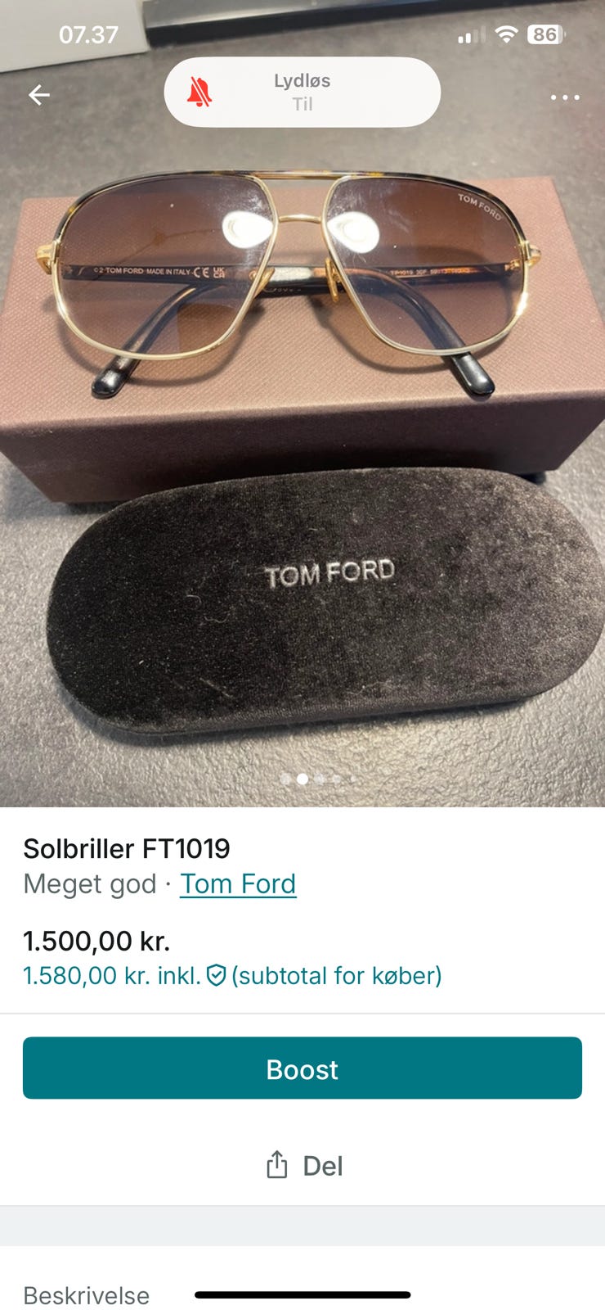Tap the share icon beside Del
The width and height of the screenshot is (605, 1310).
tap(277, 1165)
